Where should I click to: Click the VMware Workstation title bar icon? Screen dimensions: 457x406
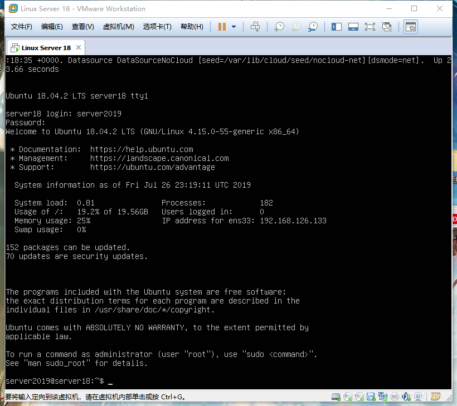pos(13,8)
